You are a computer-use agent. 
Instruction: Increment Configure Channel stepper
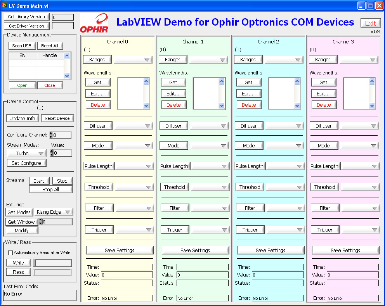pyautogui.click(x=51, y=133)
